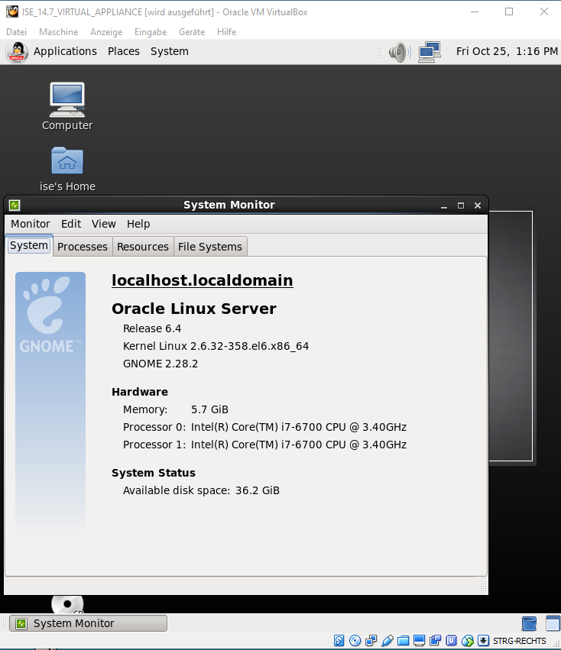
Task: Click the System Monitor taskbar button
Action: point(89,623)
